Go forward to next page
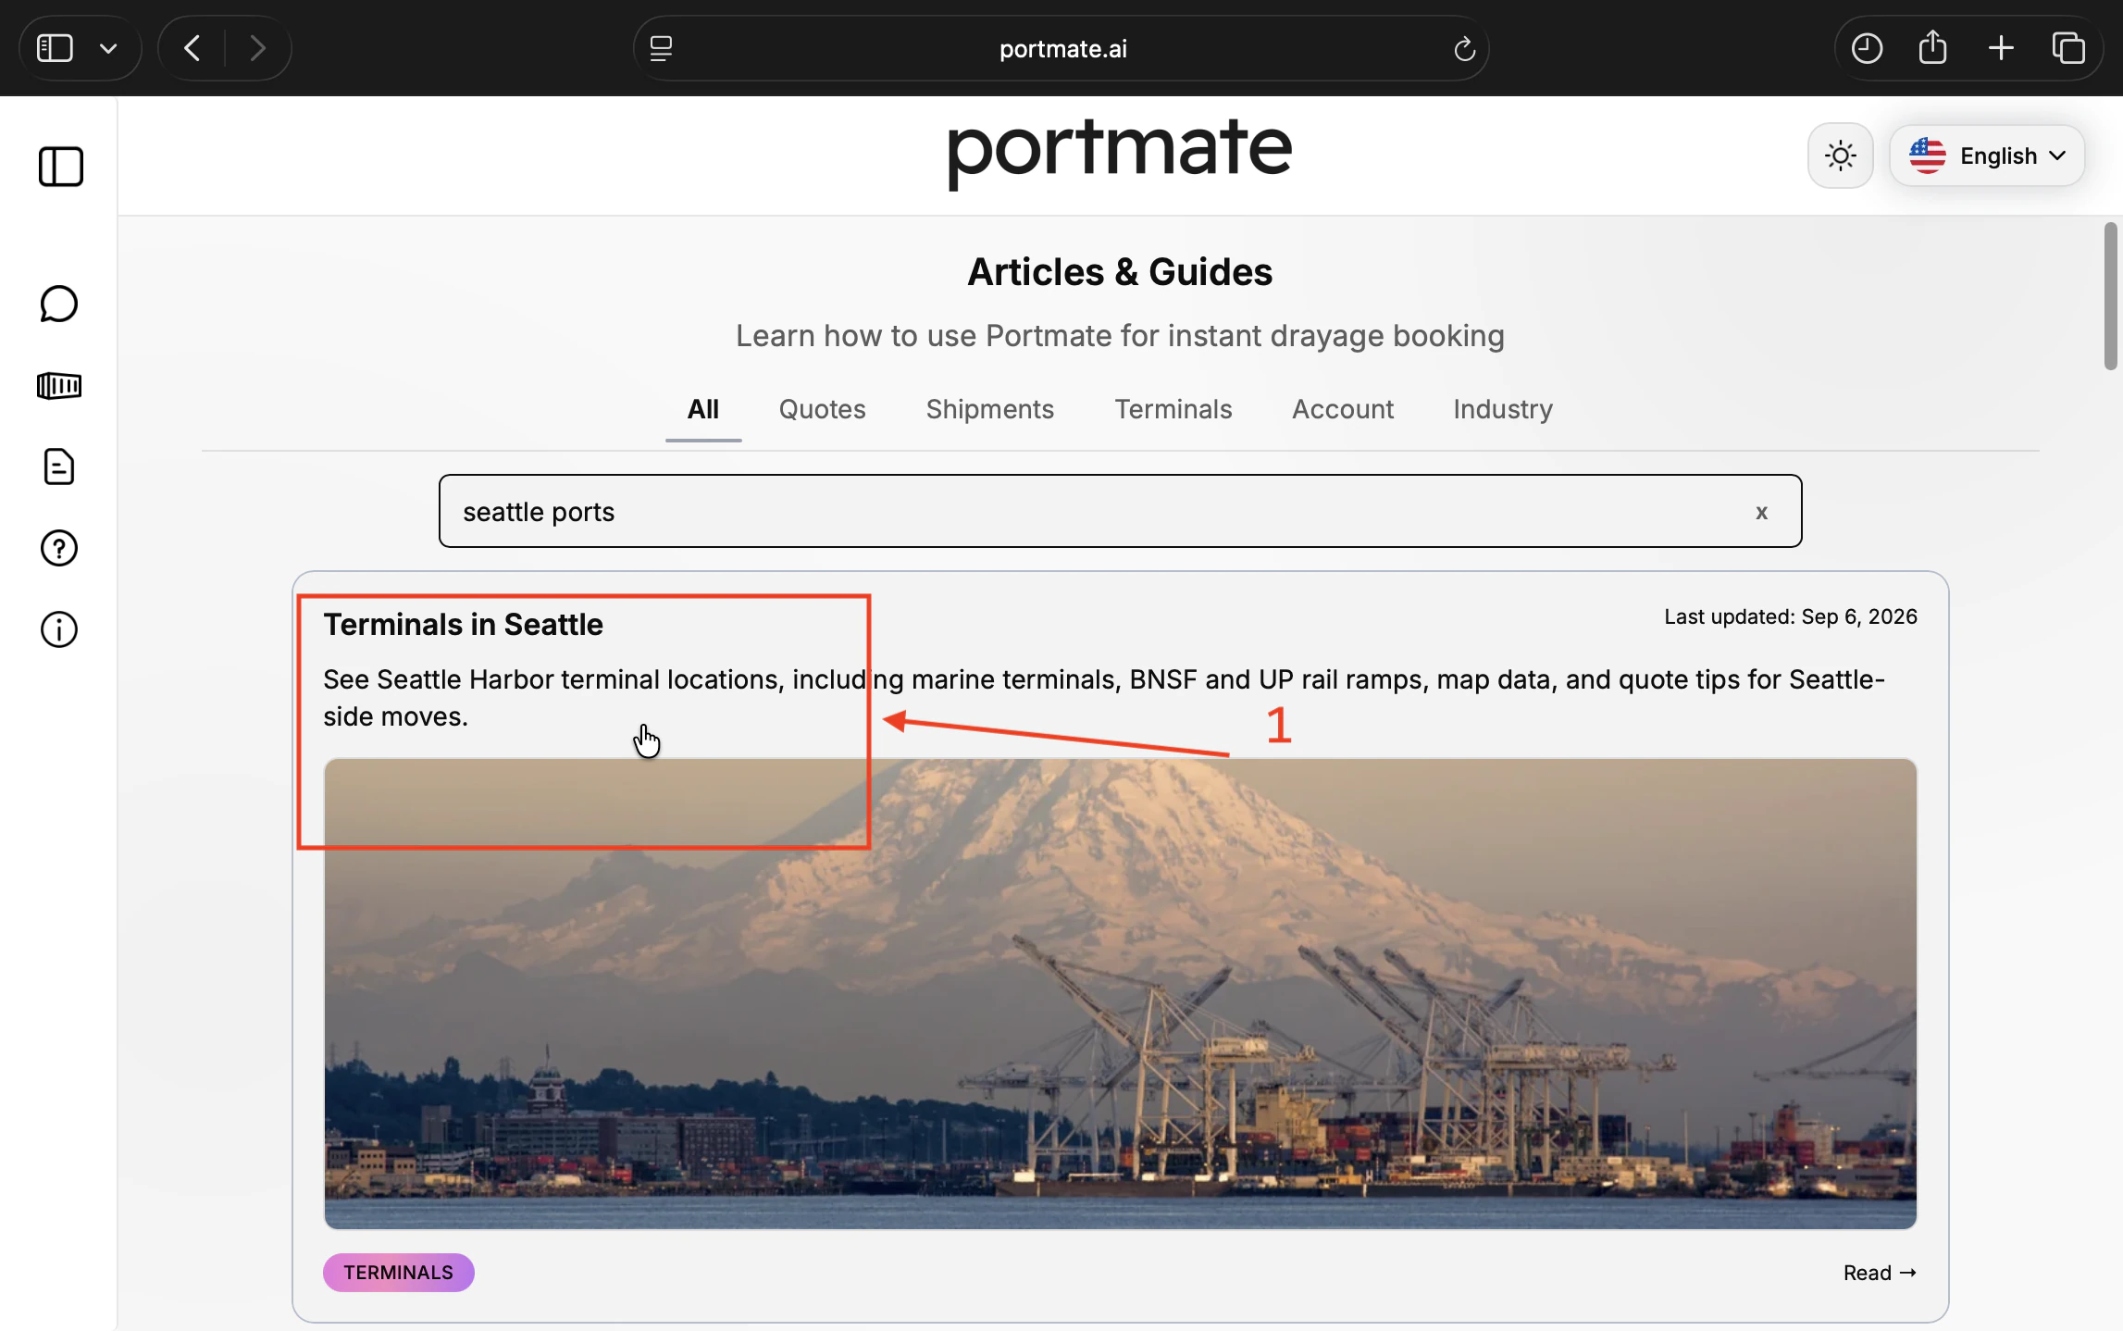Screen dimensions: 2123x1331 point(258,48)
